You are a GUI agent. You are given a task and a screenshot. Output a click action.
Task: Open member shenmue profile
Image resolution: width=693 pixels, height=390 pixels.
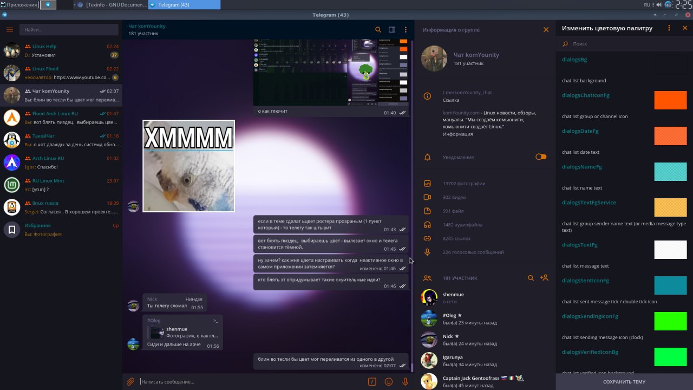point(485,297)
